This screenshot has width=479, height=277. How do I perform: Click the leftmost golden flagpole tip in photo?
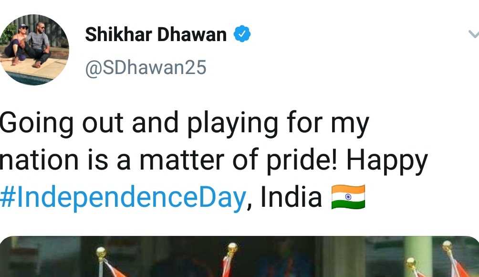coord(101,252)
